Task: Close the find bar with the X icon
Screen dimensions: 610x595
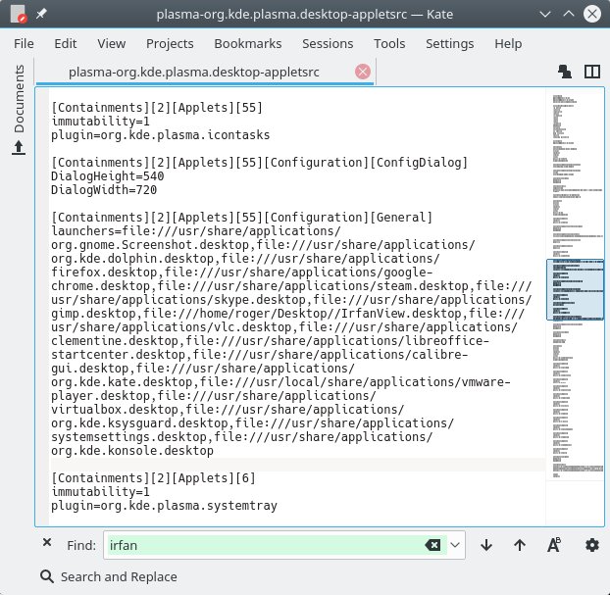Action: pyautogui.click(x=47, y=544)
